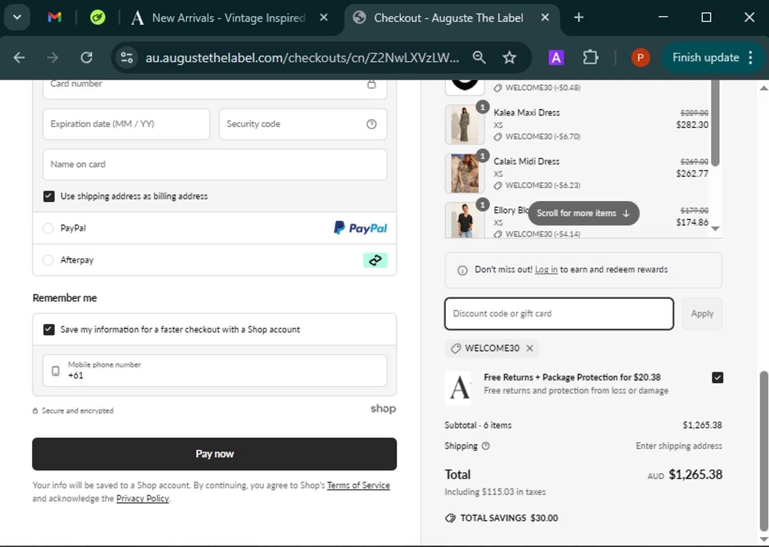The image size is (769, 547).
Task: Click the Pay now button
Action: [x=214, y=454]
